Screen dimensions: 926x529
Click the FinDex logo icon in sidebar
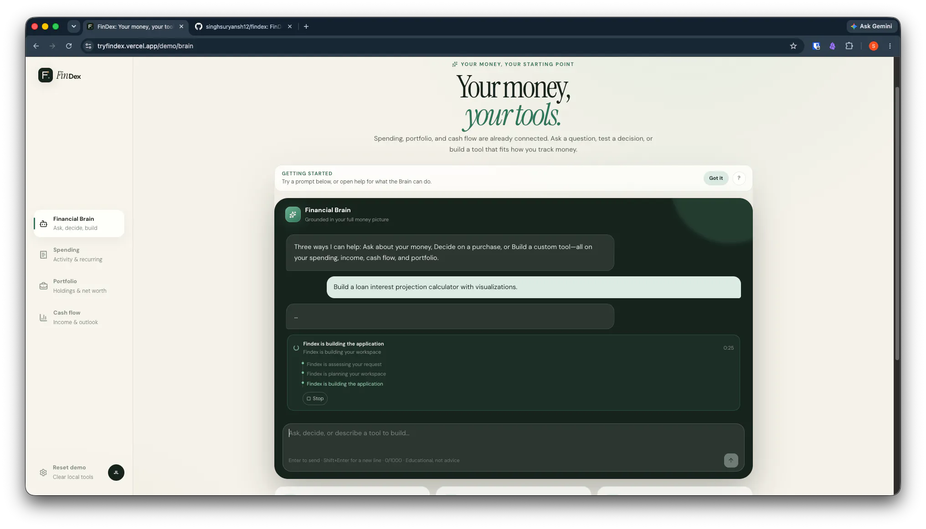(46, 75)
